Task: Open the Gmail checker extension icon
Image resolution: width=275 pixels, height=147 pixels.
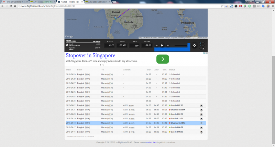Action: (240, 6)
